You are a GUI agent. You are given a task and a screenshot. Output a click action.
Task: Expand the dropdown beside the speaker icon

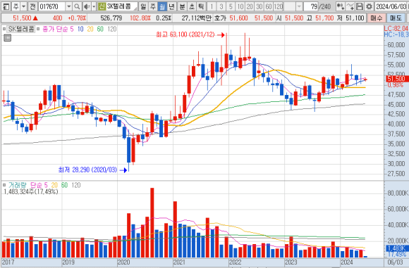94,6
